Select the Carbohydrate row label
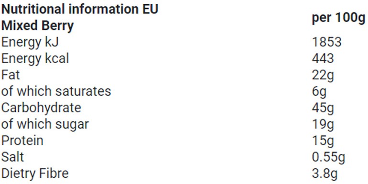 (41, 108)
